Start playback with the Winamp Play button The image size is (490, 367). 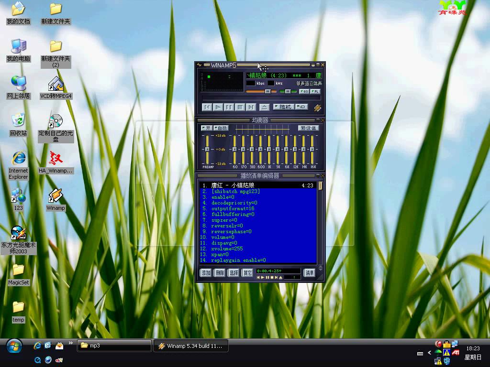pyautogui.click(x=218, y=108)
